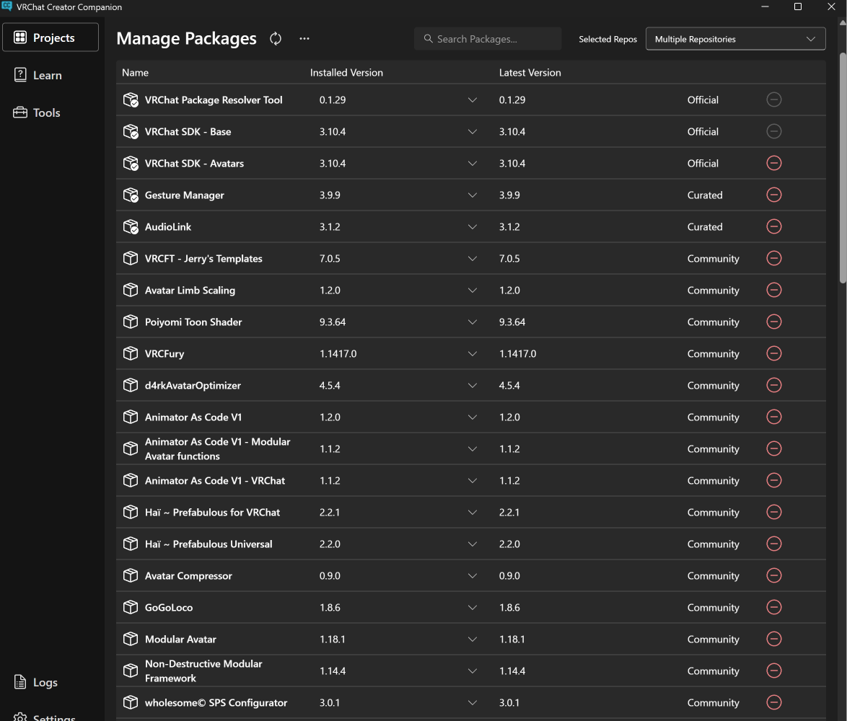Click latest version 1.1417.0 of VRCFury
The image size is (847, 721).
tap(517, 353)
